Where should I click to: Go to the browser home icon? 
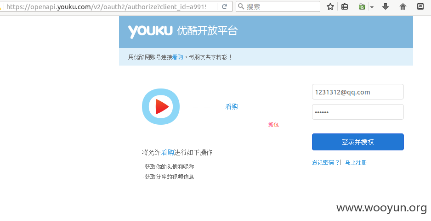click(403, 6)
